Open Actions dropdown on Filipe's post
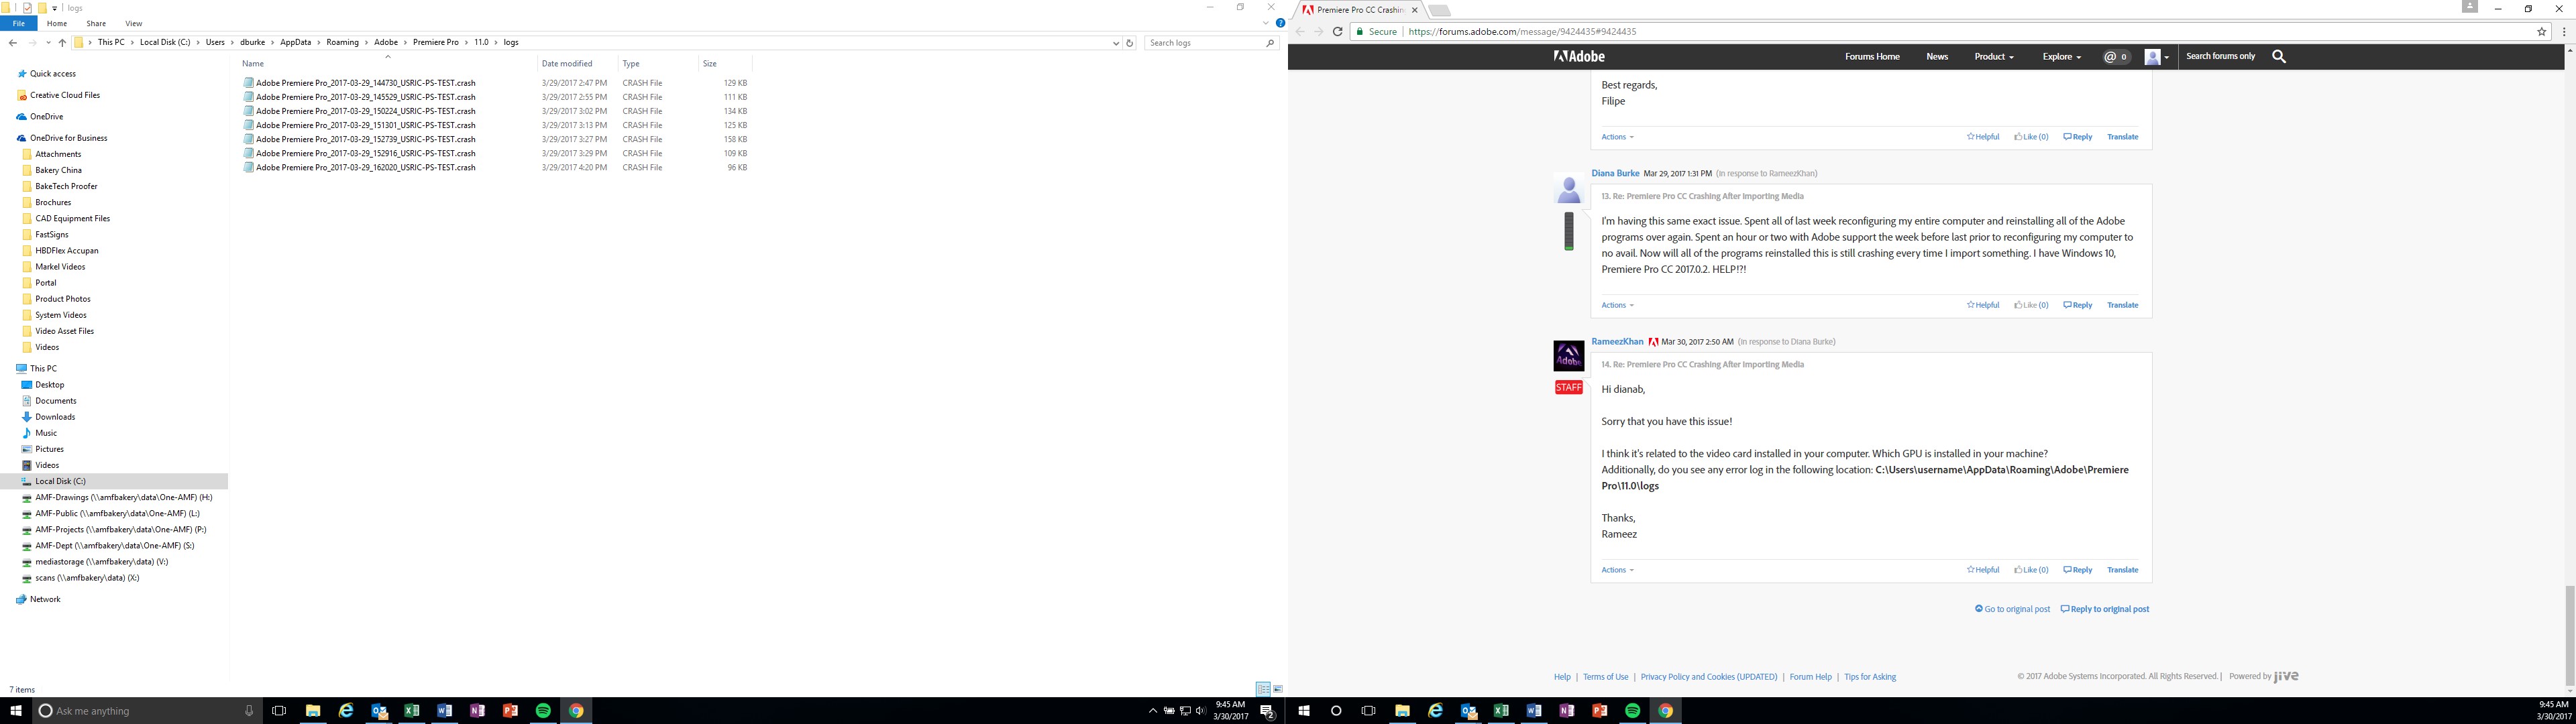 (x=1617, y=137)
